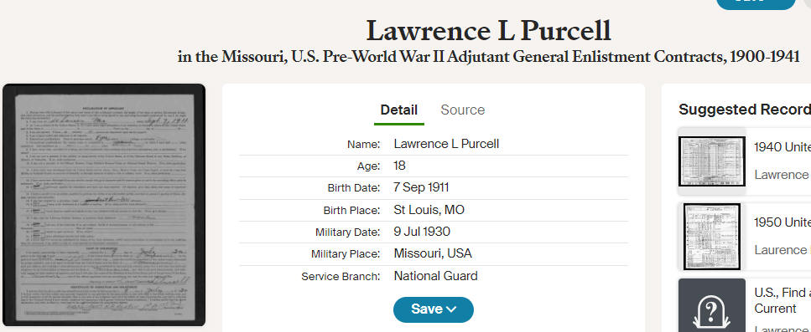Click the Military Date value 9 Jul 1930
Screen dimensions: 811x332
(x=422, y=232)
